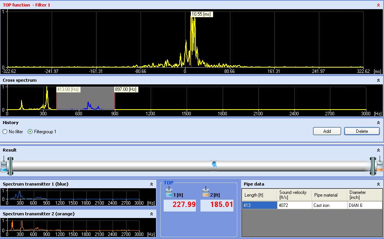This screenshot has height=239, width=384.
Task: Click the Delete filter button
Action: pyautogui.click(x=362, y=131)
